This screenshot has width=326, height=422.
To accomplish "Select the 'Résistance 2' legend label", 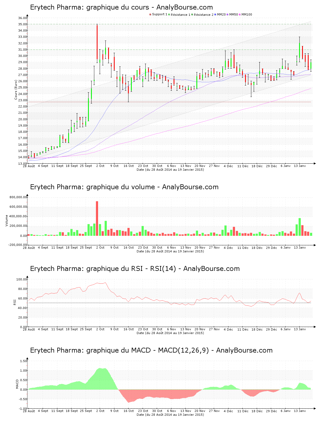I will 203,14.
